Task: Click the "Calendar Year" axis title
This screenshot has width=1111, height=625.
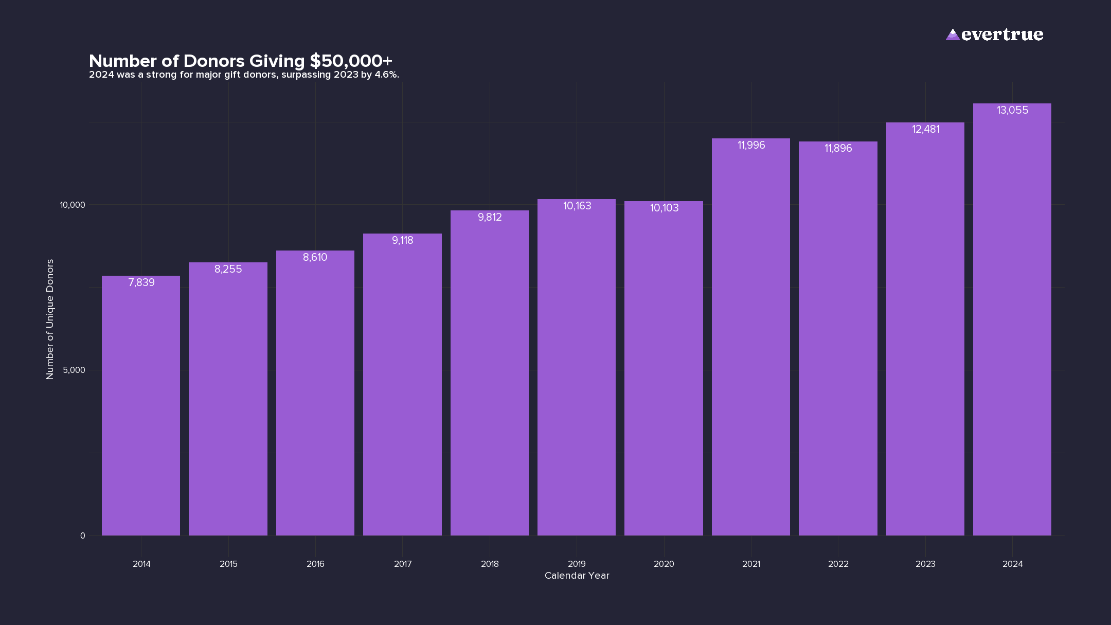Action: coord(577,576)
